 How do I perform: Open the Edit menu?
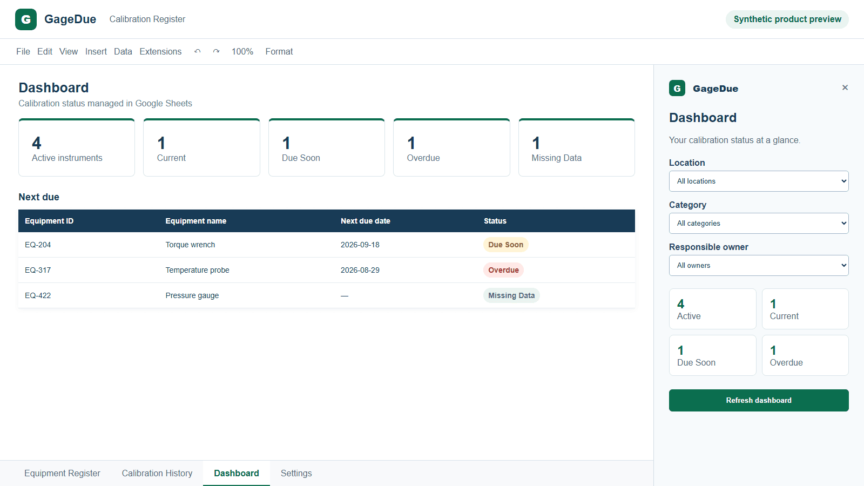pos(45,51)
